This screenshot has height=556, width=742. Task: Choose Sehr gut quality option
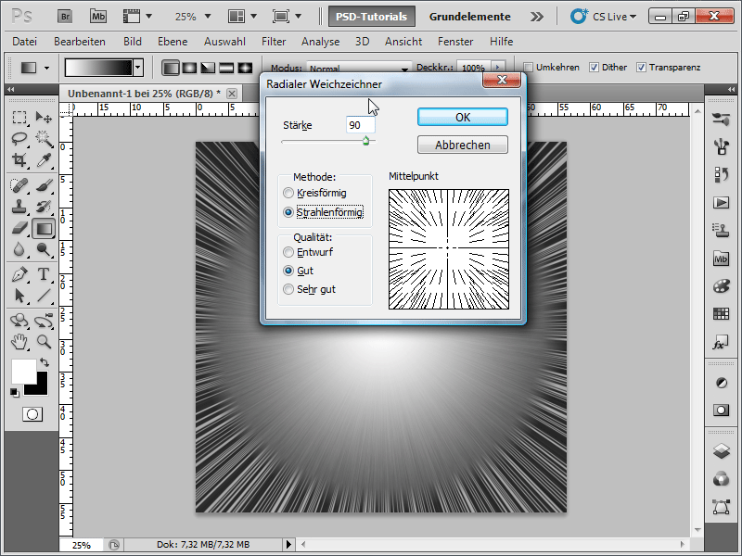tap(288, 289)
